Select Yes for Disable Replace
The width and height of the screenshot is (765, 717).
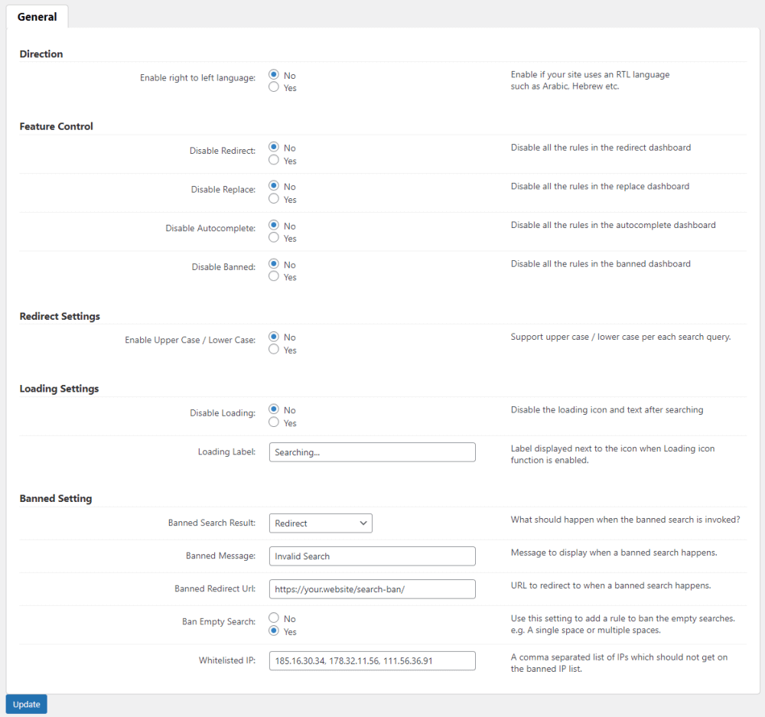pyautogui.click(x=274, y=199)
